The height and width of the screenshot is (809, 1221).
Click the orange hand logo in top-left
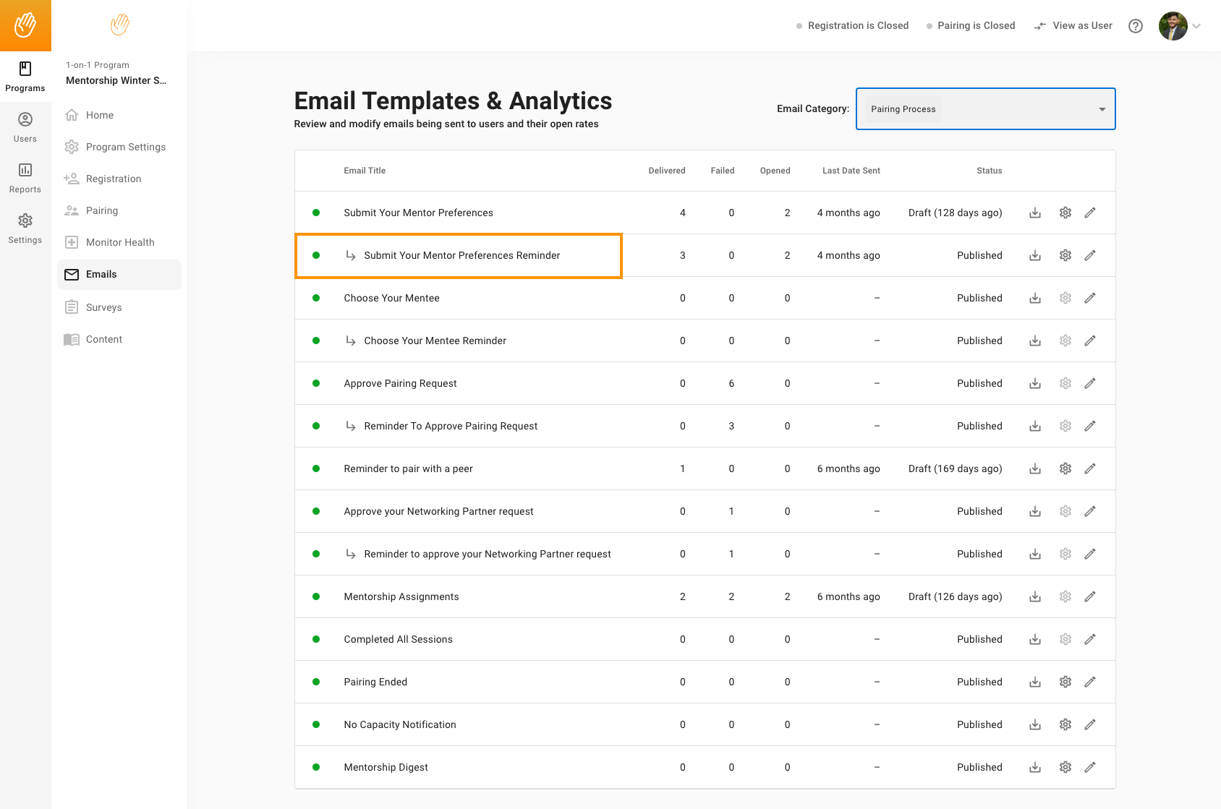point(25,25)
